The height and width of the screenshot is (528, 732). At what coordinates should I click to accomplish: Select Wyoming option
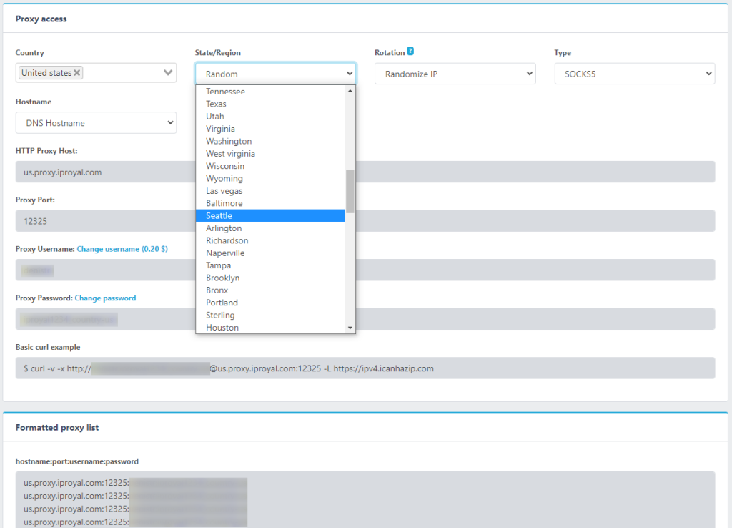(x=270, y=178)
